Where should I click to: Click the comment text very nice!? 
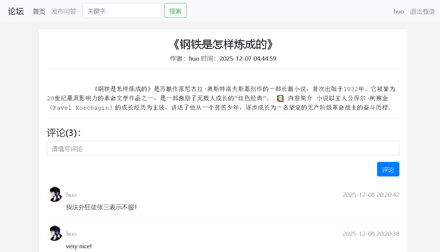pos(79,246)
